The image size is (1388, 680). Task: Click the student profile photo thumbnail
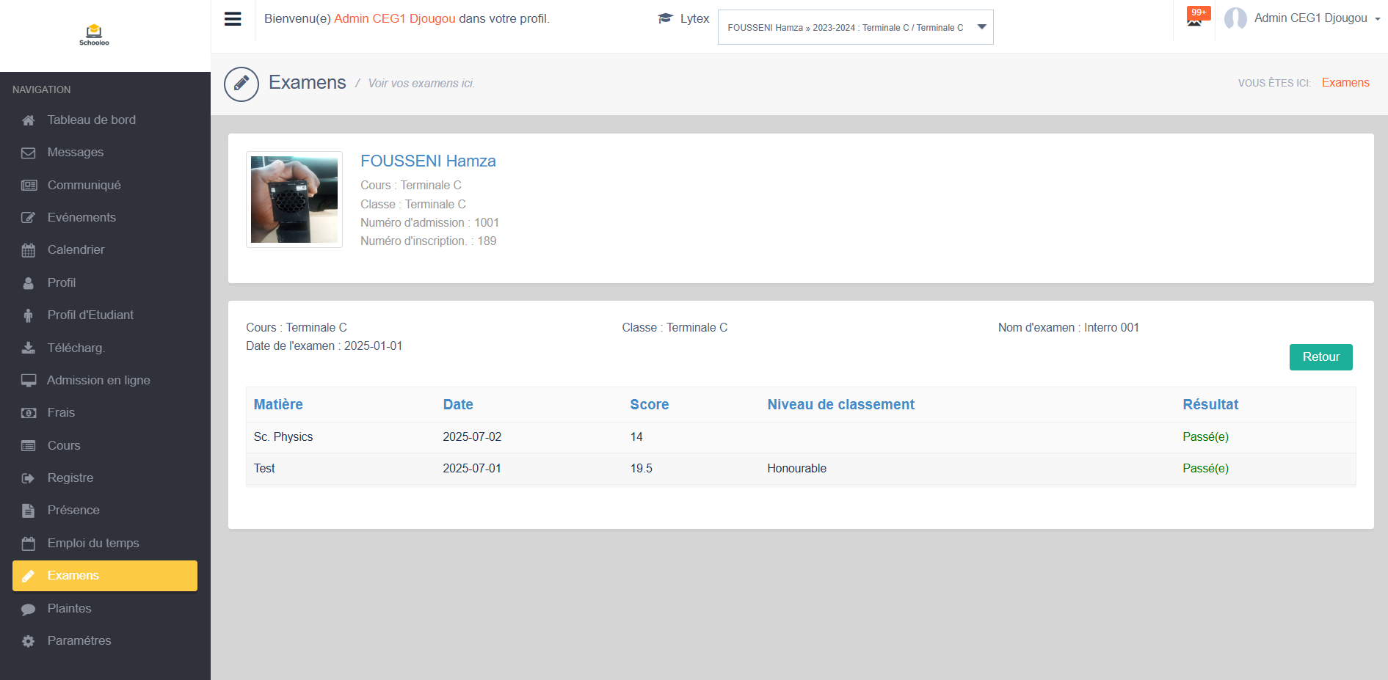(x=294, y=200)
